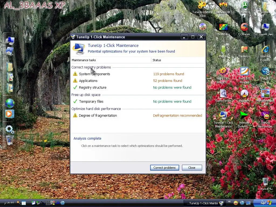The image size is (276, 207).
Task: Open the Miranda IM desktop icon
Action: coord(223,8)
